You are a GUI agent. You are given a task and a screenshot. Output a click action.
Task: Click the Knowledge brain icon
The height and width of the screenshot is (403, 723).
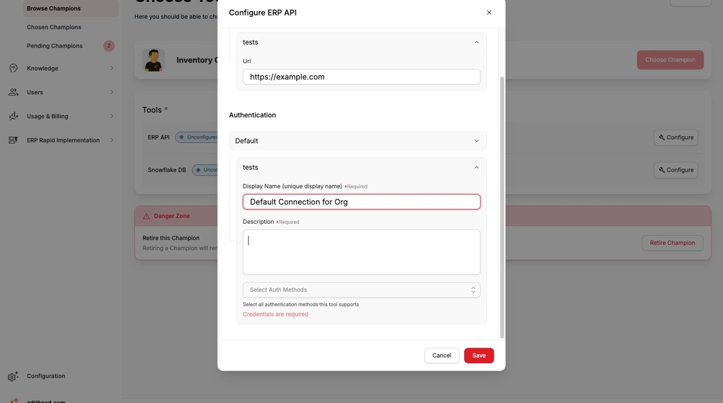tap(14, 68)
